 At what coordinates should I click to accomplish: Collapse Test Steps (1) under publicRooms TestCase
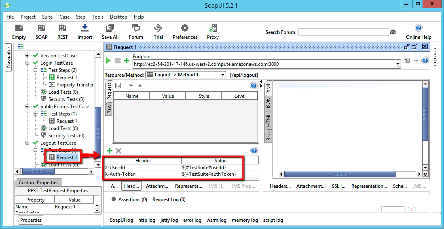pos(36,114)
